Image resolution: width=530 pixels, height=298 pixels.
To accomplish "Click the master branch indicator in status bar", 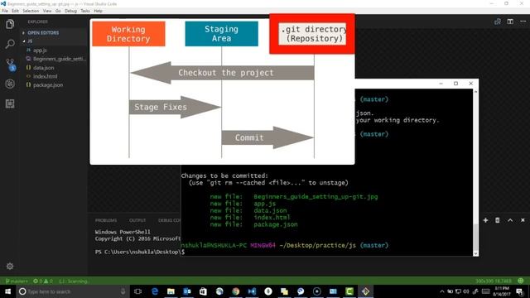I will point(17,281).
